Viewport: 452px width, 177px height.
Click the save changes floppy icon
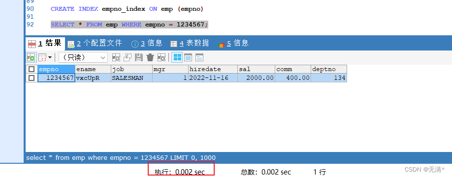[x=139, y=58]
